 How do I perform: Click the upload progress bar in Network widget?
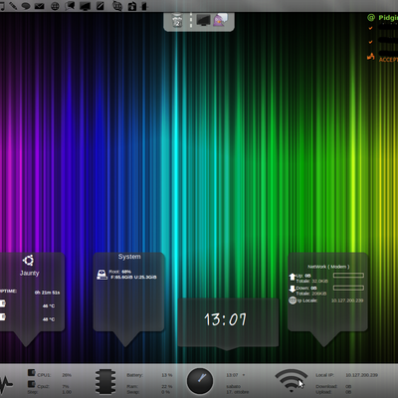pos(348,276)
